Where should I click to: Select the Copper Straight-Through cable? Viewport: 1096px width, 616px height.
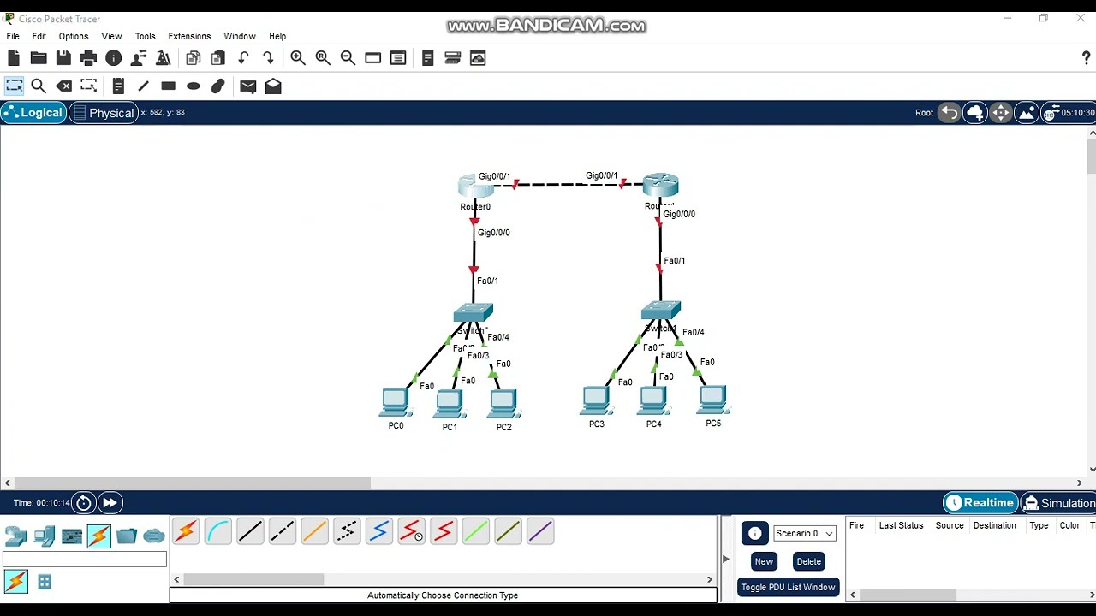click(x=250, y=532)
